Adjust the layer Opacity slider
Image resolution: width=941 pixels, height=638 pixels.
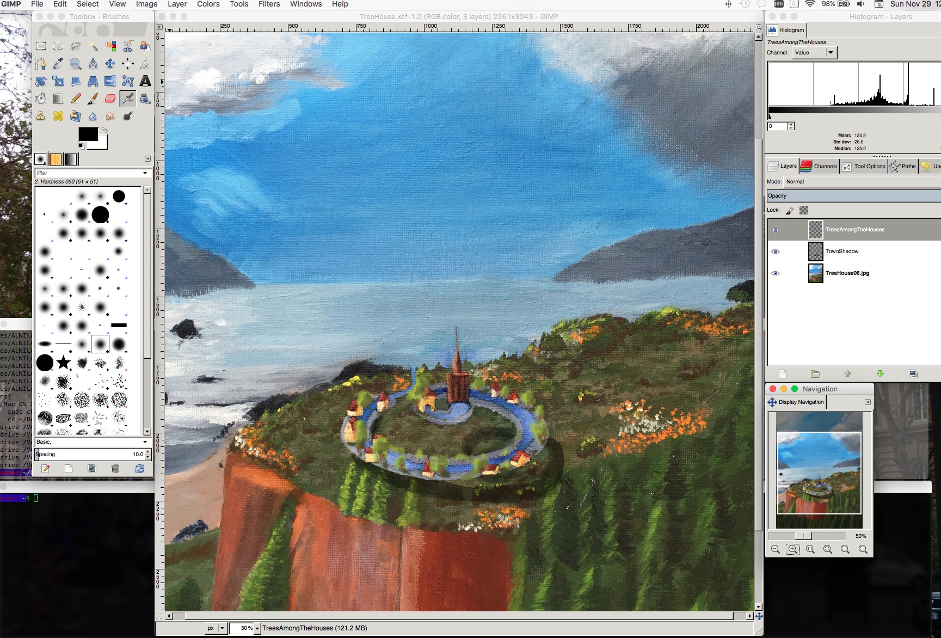[x=853, y=196]
